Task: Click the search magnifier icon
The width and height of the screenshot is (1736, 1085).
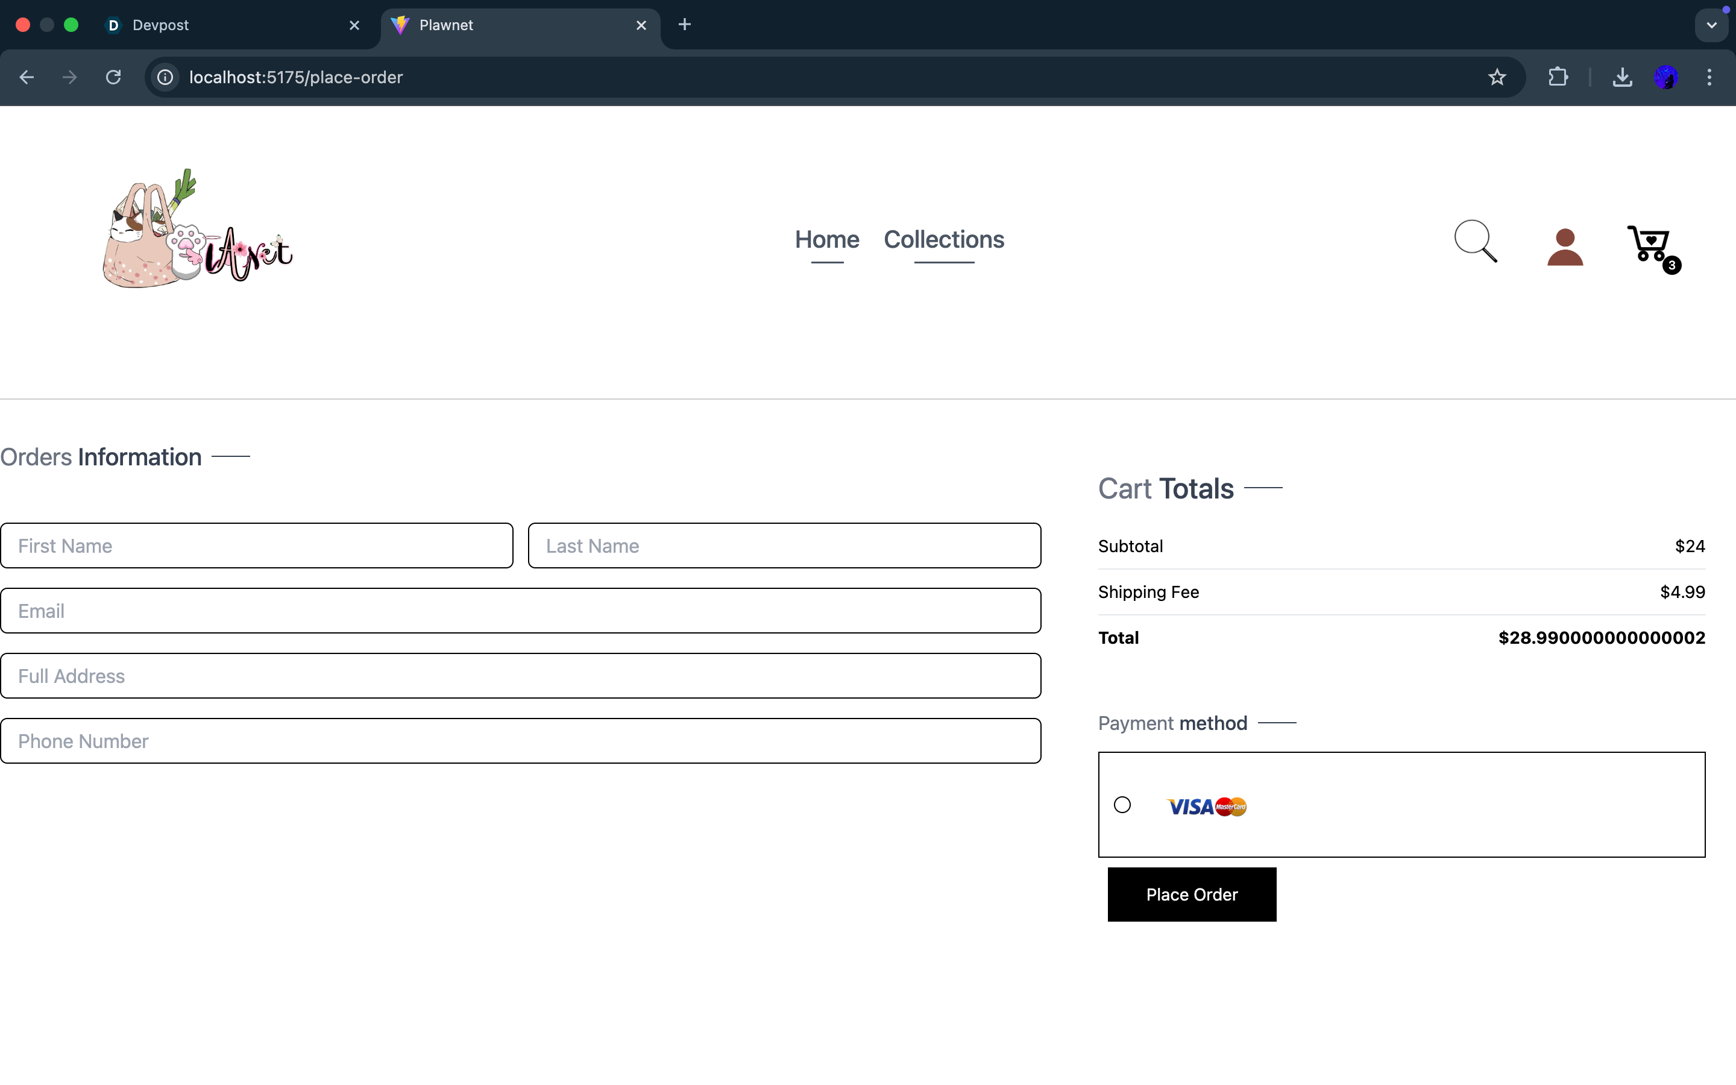Action: pos(1475,241)
